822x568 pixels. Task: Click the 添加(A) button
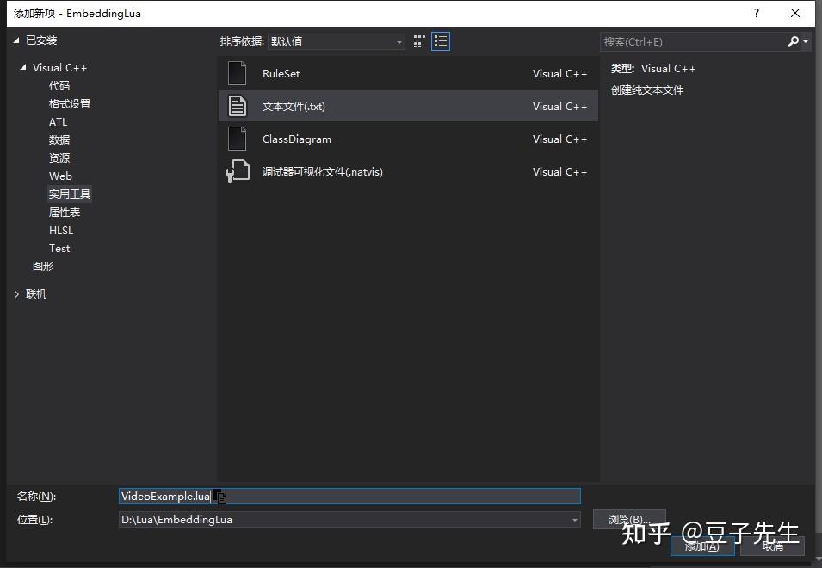point(702,546)
